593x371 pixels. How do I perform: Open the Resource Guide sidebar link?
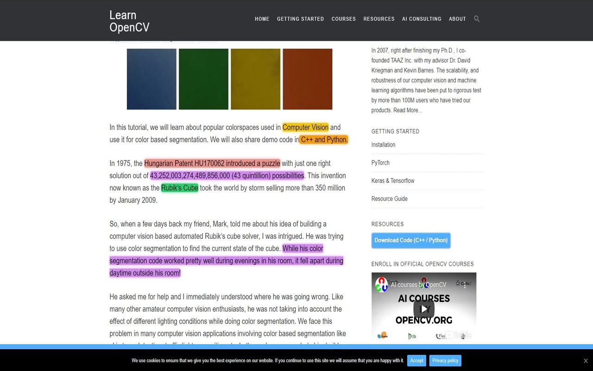pos(390,198)
